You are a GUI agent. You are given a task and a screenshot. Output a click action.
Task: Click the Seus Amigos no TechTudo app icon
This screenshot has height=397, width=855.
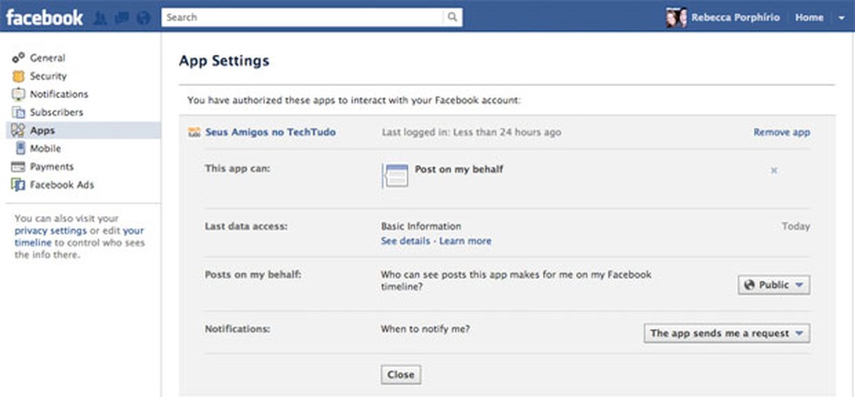click(x=195, y=132)
